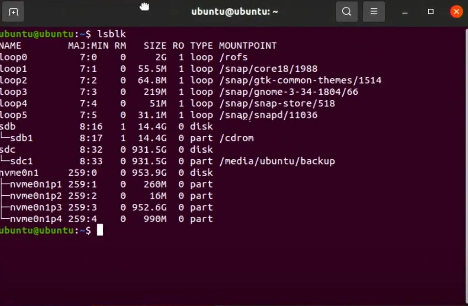468x306 pixels.
Task: Click the /snap/snapd/11036 path
Action: click(x=268, y=115)
